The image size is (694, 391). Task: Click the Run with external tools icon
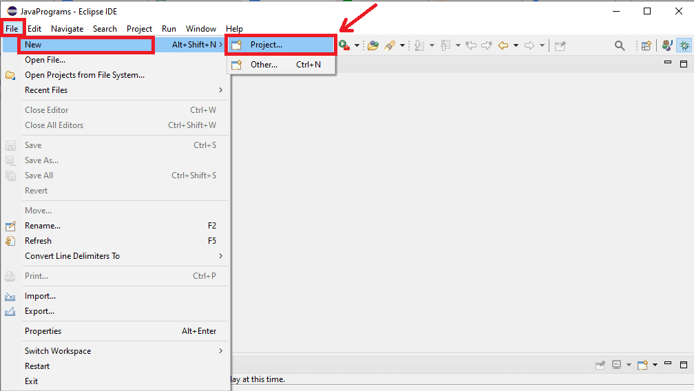tap(344, 45)
